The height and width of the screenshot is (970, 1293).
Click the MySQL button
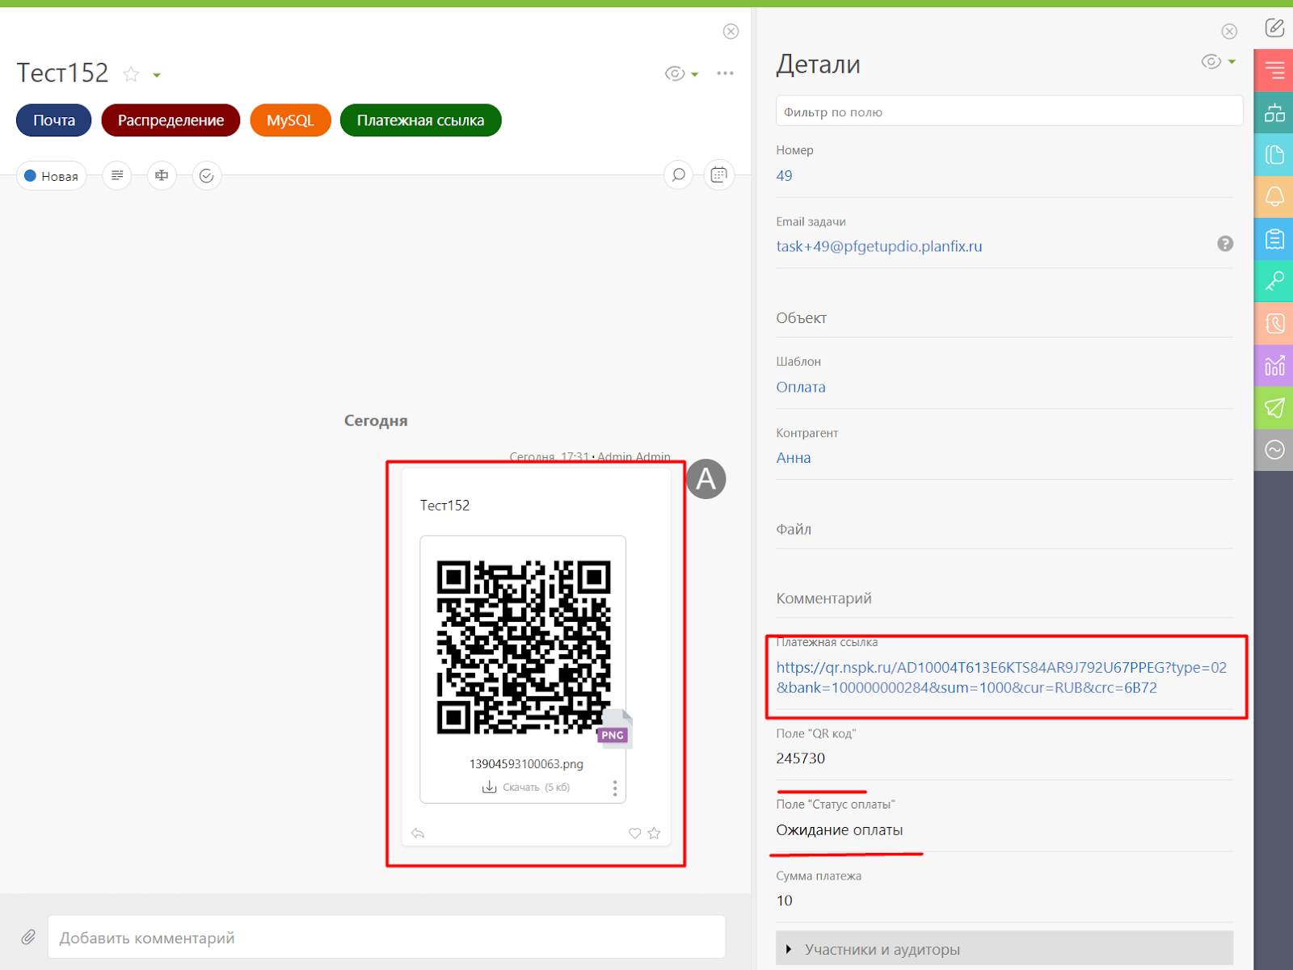pos(290,120)
